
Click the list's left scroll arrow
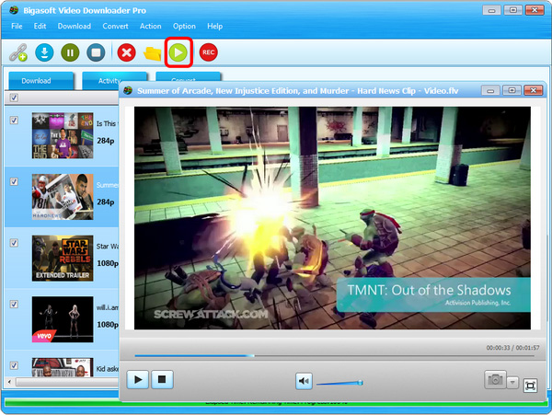[x=9, y=382]
